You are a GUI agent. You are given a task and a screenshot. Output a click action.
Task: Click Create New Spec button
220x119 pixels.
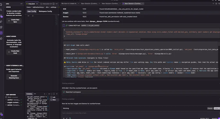tap(14, 21)
